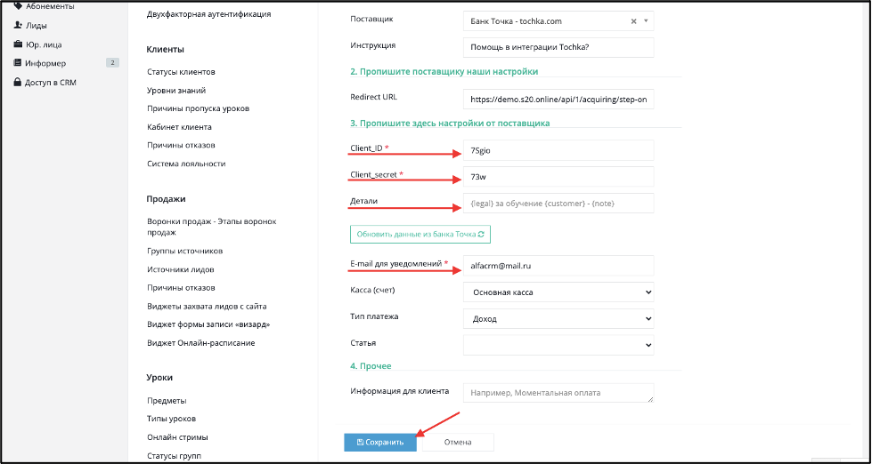Open Статусы клиентов settings item
Image resolution: width=872 pixels, height=464 pixels.
[x=181, y=72]
